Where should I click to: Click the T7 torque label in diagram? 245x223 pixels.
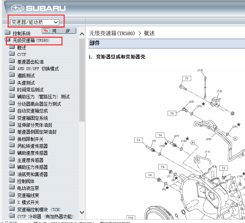(187, 78)
